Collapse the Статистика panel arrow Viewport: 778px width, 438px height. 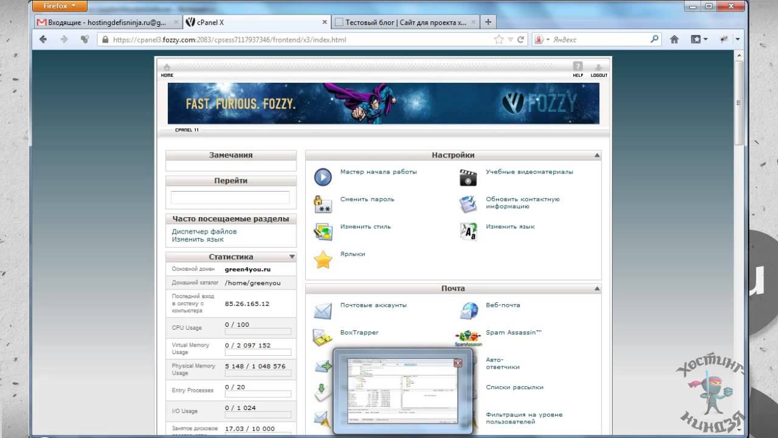[x=292, y=257]
